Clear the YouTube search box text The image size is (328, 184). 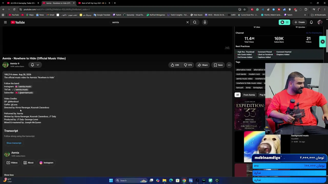click(x=188, y=22)
